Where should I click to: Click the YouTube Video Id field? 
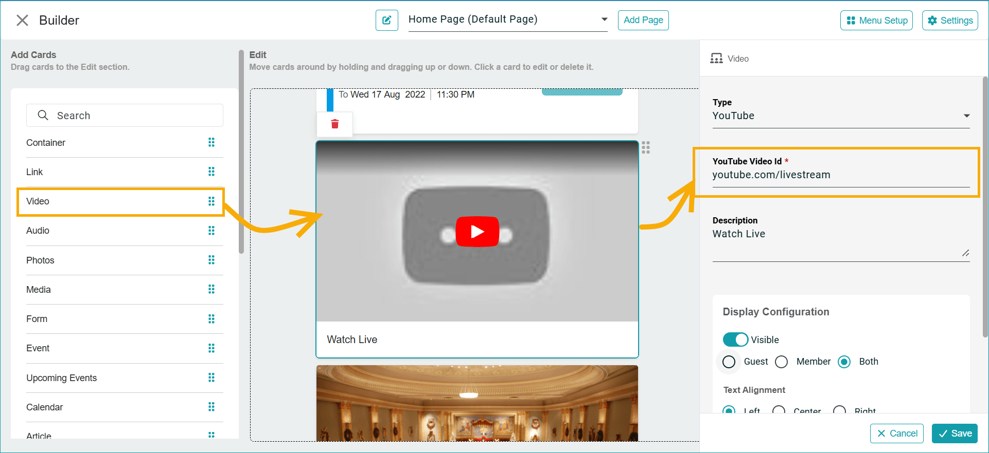[841, 175]
